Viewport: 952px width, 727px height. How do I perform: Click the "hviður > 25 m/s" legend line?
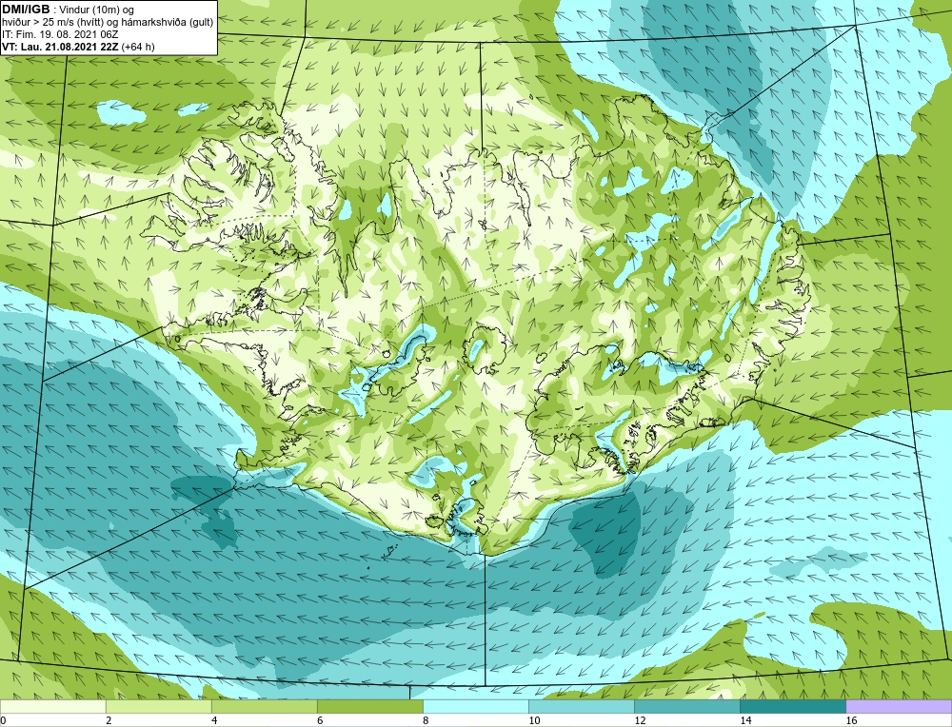(108, 23)
